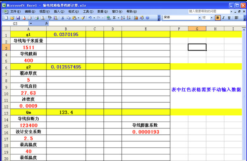Viewport: 247px width, 161px height.
Task: Open the 窗口 (Window) menu
Action: click(x=117, y=11)
